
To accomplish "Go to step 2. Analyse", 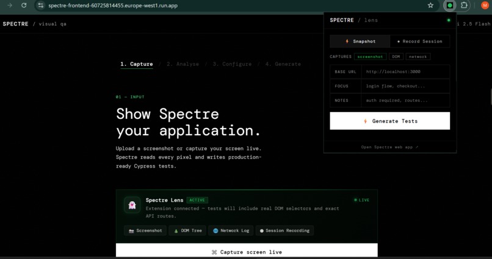I will click(183, 64).
